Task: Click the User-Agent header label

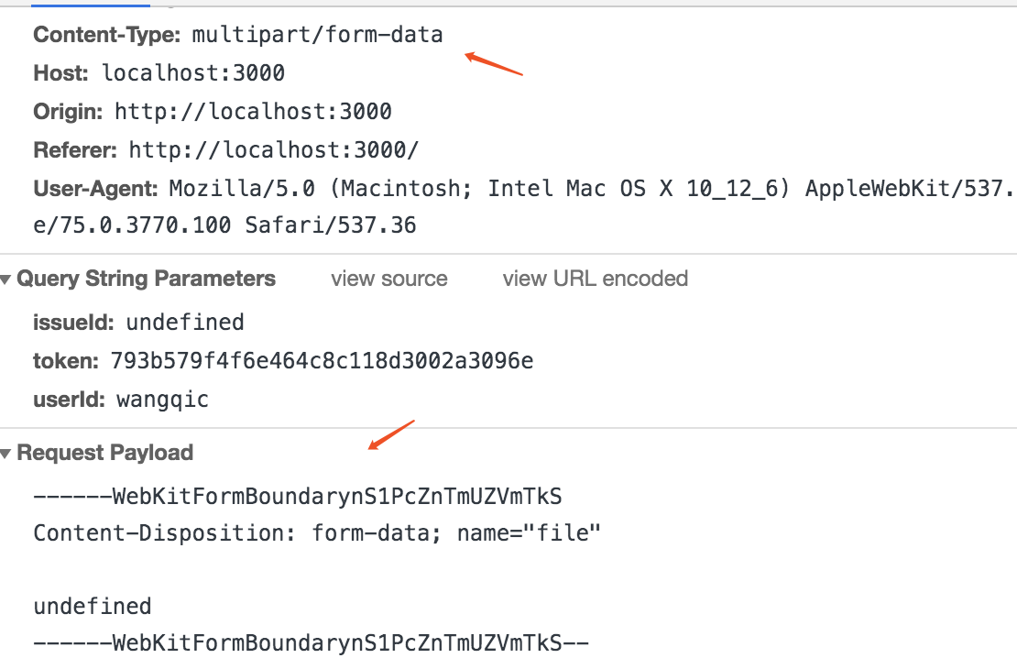Action: click(95, 188)
